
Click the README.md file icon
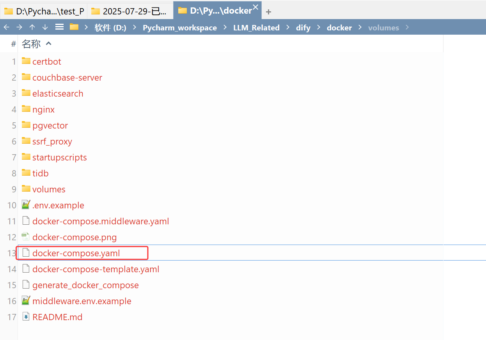[x=26, y=316]
